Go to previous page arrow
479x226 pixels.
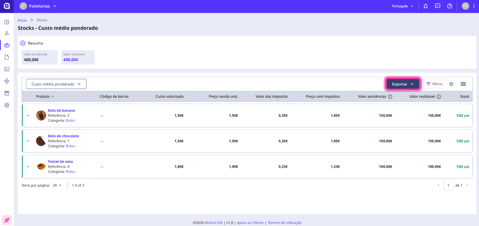tap(438, 185)
